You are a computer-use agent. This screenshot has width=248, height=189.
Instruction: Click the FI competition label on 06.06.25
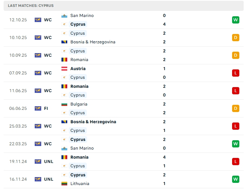(46, 108)
